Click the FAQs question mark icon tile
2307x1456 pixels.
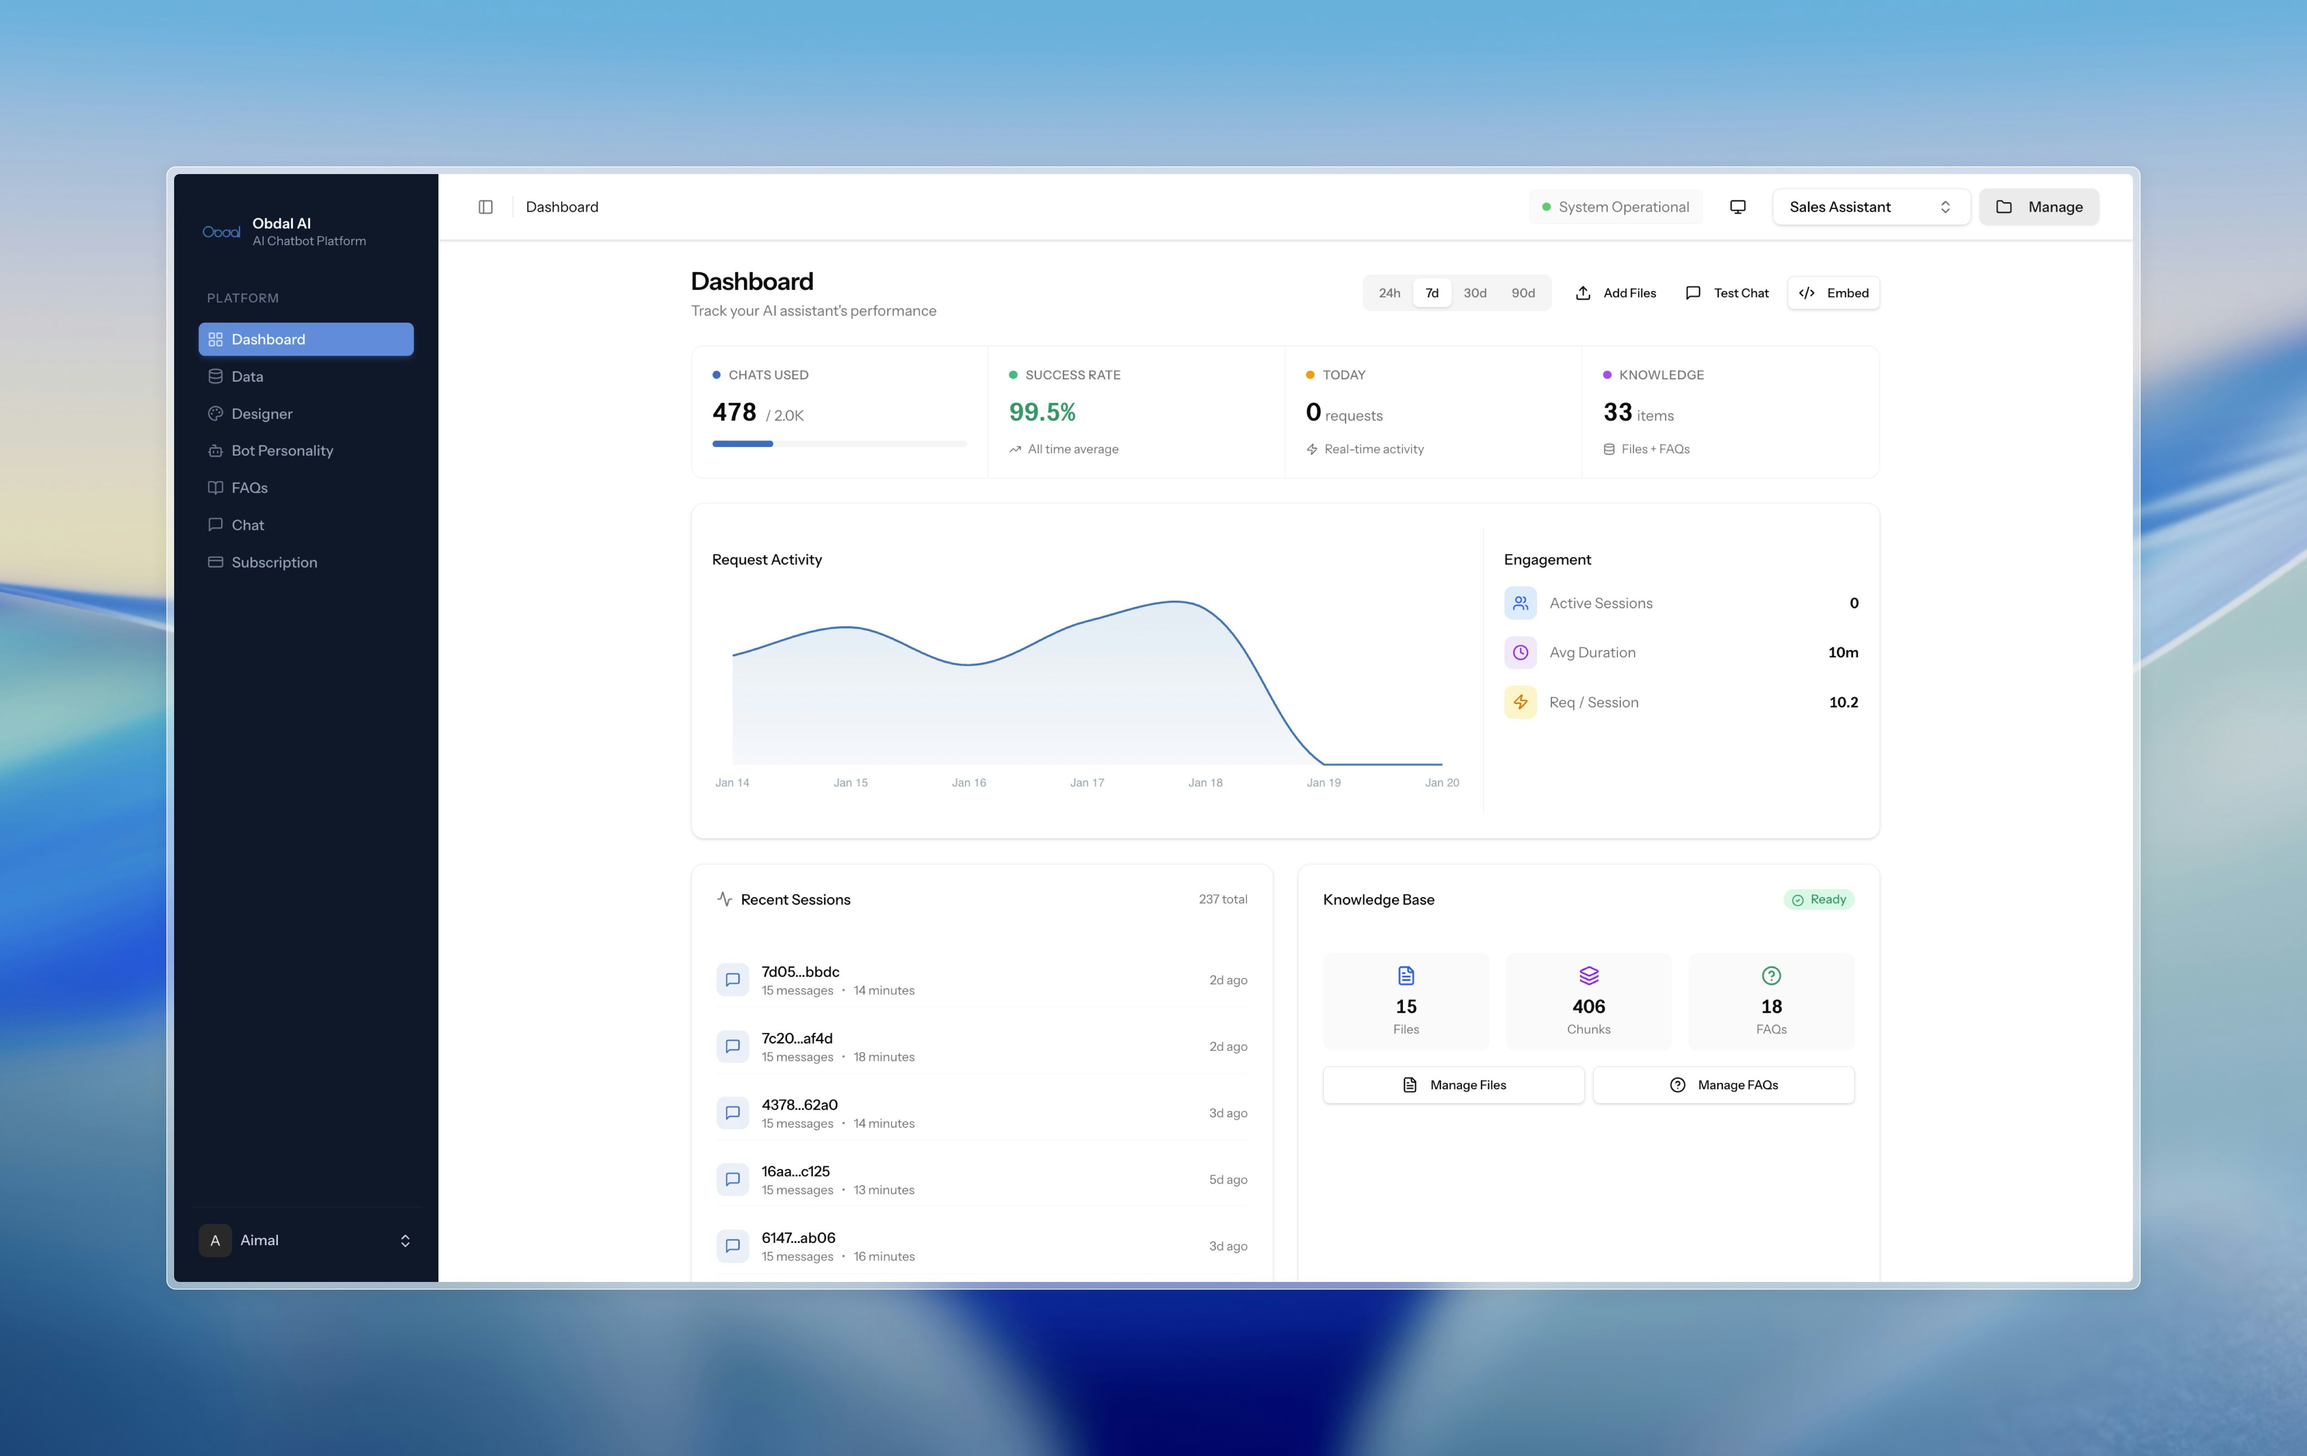(1772, 976)
